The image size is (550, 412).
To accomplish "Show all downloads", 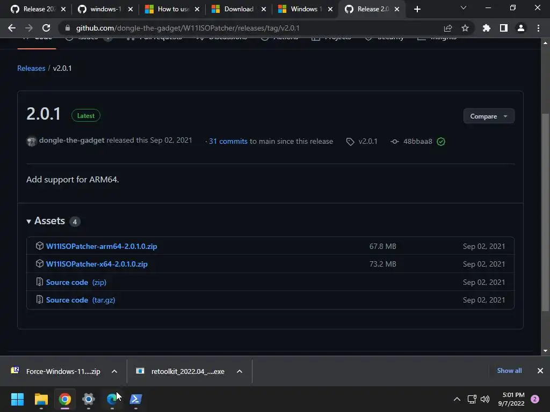I will [x=509, y=371].
